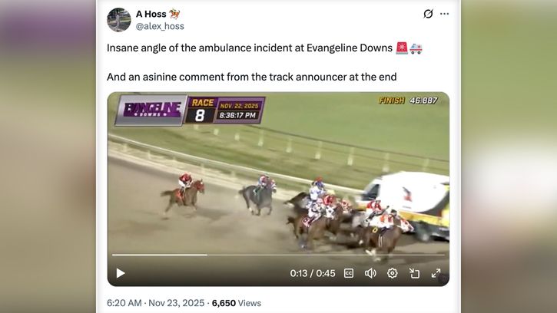The height and width of the screenshot is (313, 557).
Task: Seek along the video progress bar
Action: 278,255
